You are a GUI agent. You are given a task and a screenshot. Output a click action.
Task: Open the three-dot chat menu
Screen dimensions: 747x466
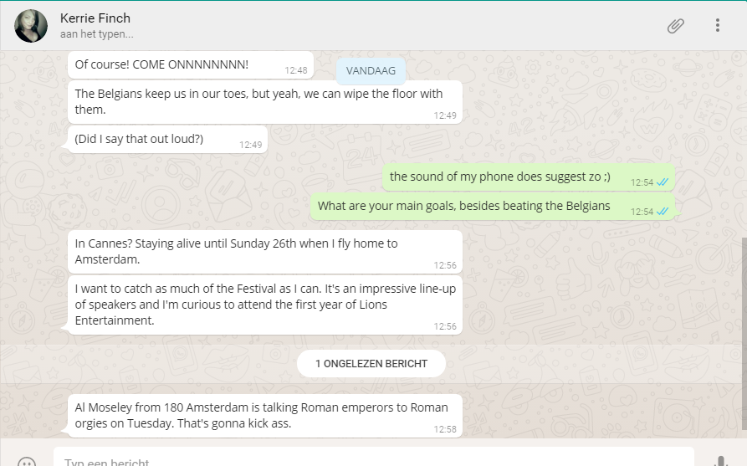(x=717, y=26)
